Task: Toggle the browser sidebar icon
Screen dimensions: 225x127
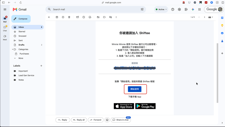Action: click(x=3, y=3)
